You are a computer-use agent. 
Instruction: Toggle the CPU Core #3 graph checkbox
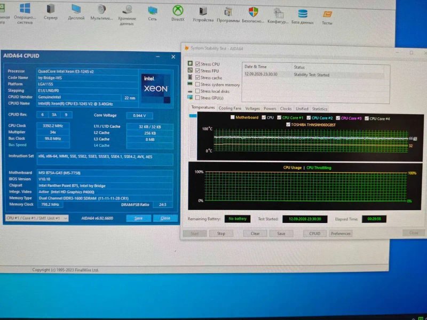tap(338, 118)
